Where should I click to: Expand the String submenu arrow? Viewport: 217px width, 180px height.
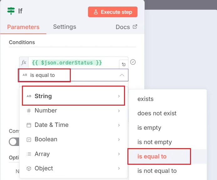pyautogui.click(x=119, y=96)
